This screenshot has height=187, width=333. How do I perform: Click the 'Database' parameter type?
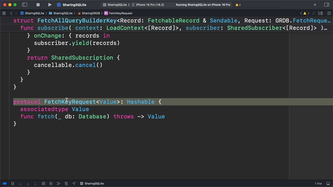click(92, 117)
